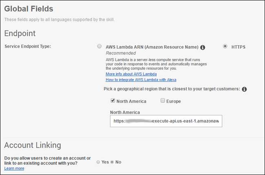Click the Account Linking section heading
265x175 pixels.
click(33, 145)
